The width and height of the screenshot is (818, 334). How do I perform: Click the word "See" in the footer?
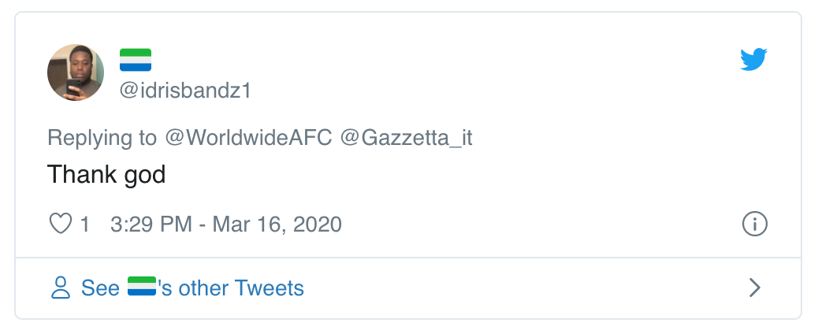[100, 288]
